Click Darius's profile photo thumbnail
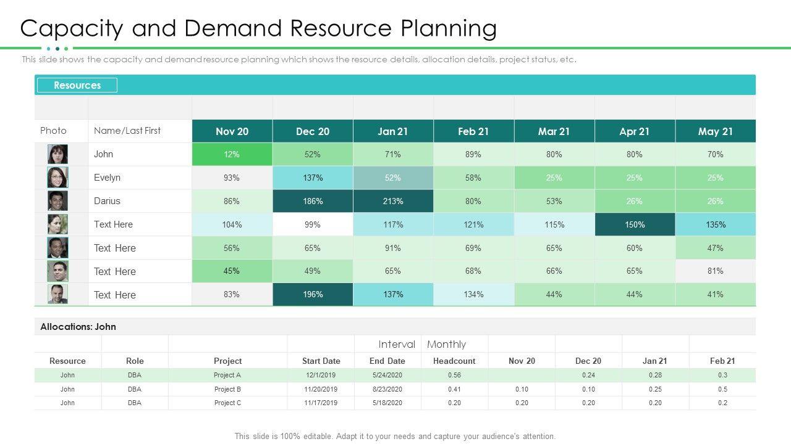Viewport: 791px width, 444px height. 57,201
